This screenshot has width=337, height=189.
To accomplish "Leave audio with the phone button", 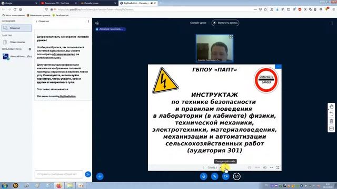I will click(x=214, y=176).
